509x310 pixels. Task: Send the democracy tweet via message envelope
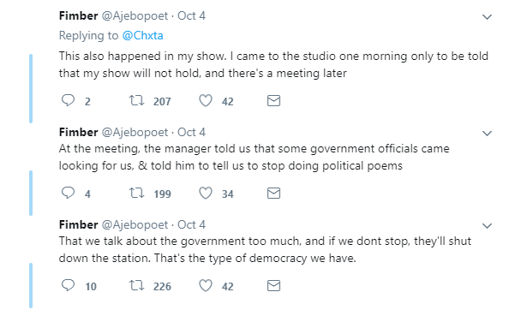point(273,286)
